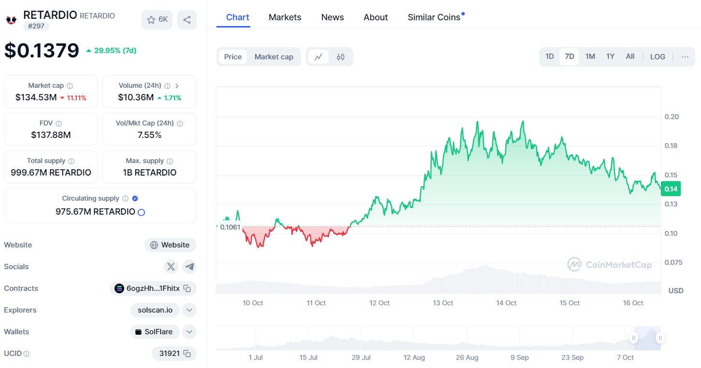Open the chart more options menu

click(685, 56)
